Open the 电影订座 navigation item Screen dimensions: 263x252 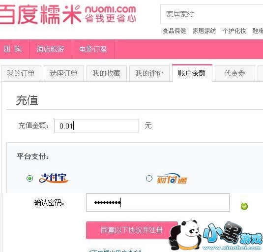(93, 49)
